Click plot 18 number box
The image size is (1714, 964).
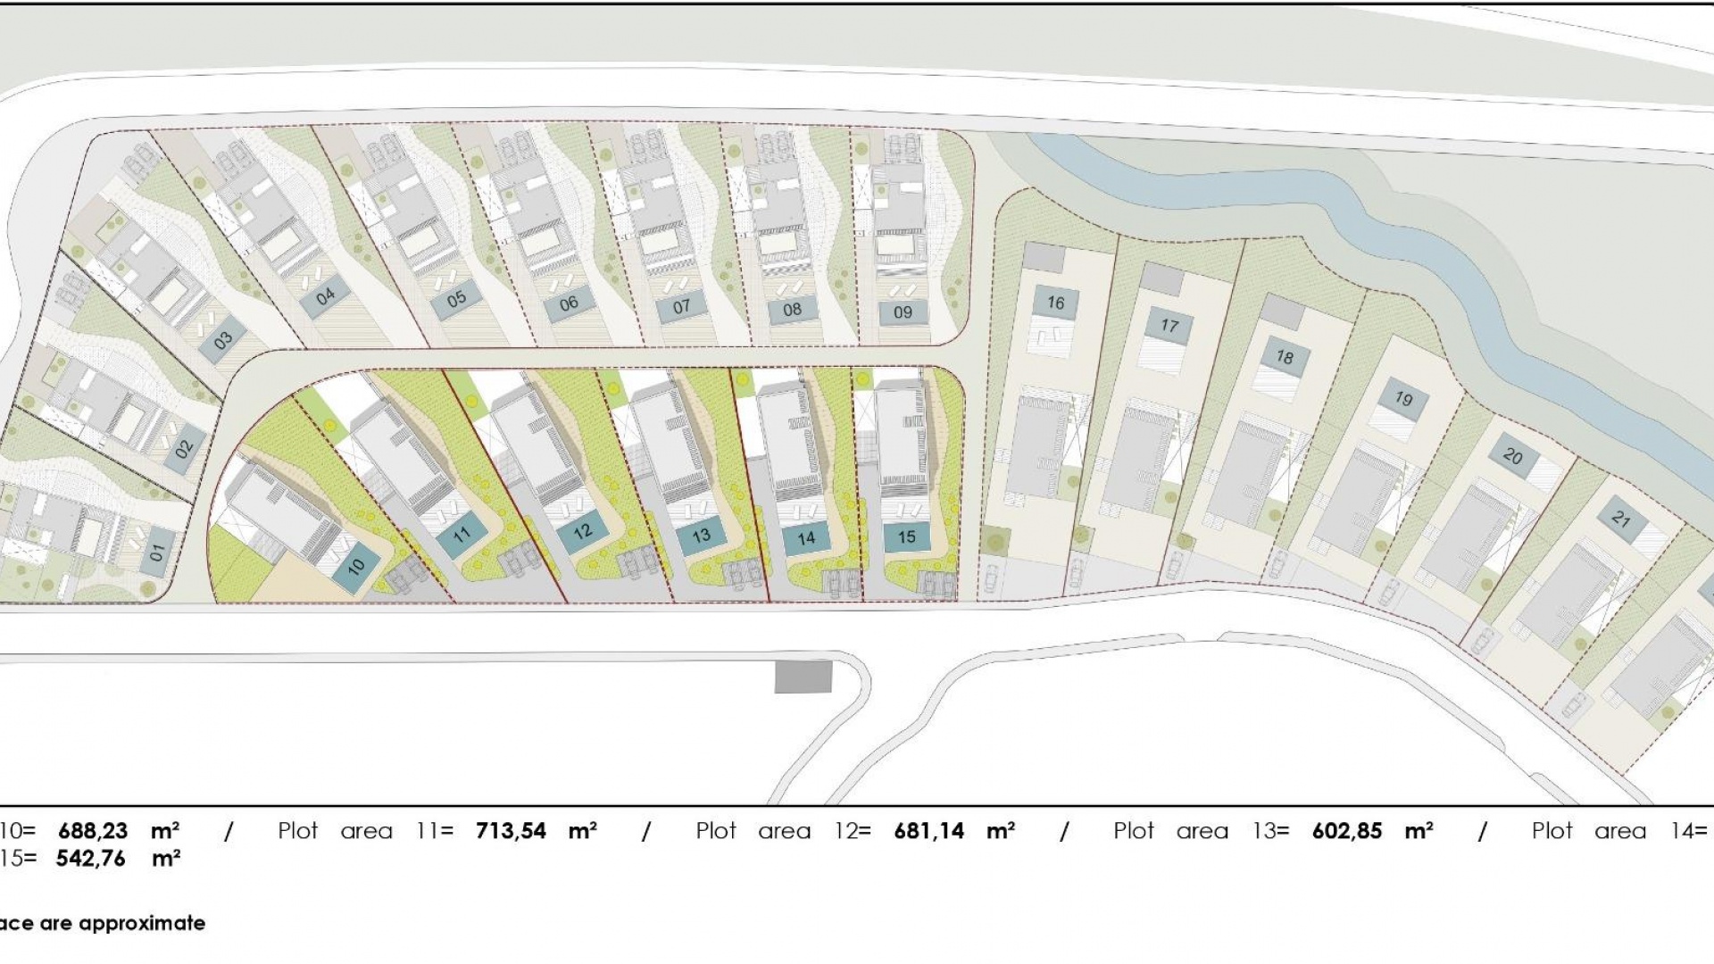(1285, 357)
